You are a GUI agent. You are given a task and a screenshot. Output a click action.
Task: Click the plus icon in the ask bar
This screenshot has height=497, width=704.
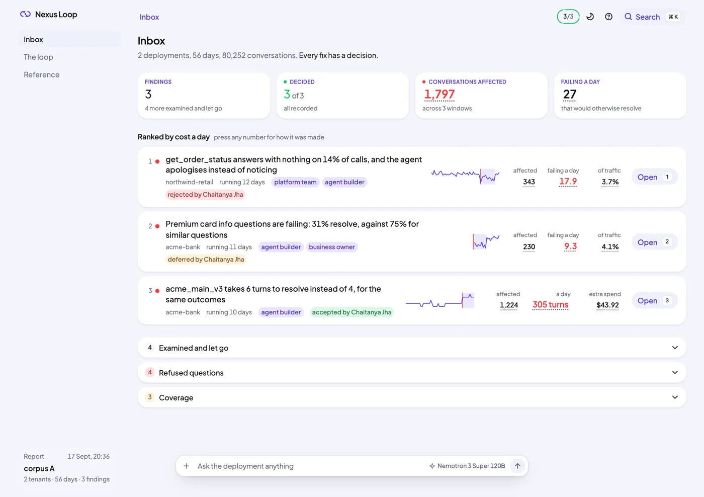pos(187,466)
